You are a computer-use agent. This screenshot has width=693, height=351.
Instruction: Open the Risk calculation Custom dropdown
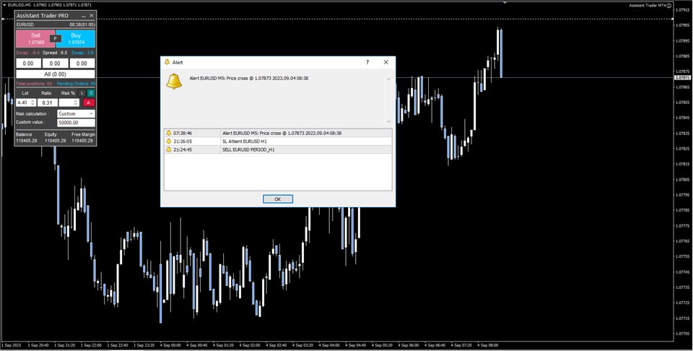76,113
